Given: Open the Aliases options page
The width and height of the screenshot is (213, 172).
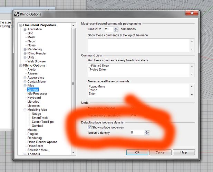Looking at the screenshot, I should 32,73.
